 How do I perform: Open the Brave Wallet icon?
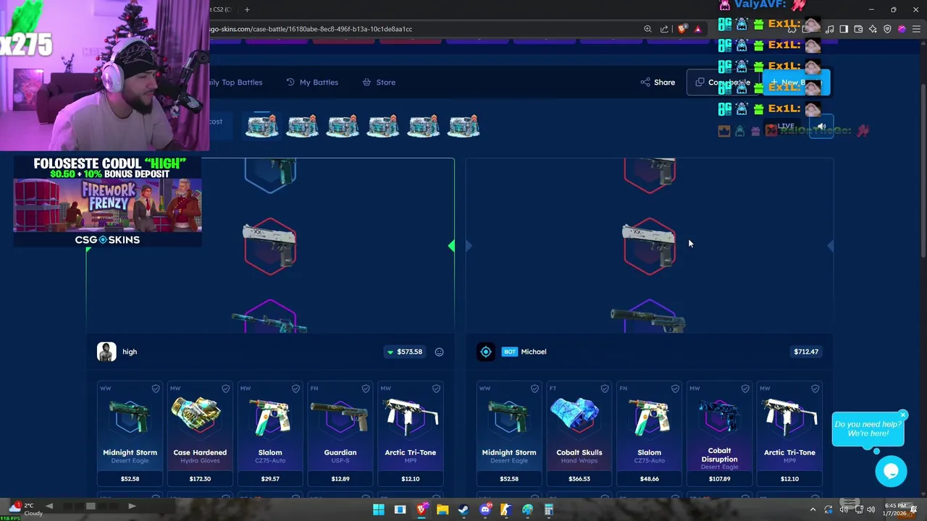[x=858, y=29]
